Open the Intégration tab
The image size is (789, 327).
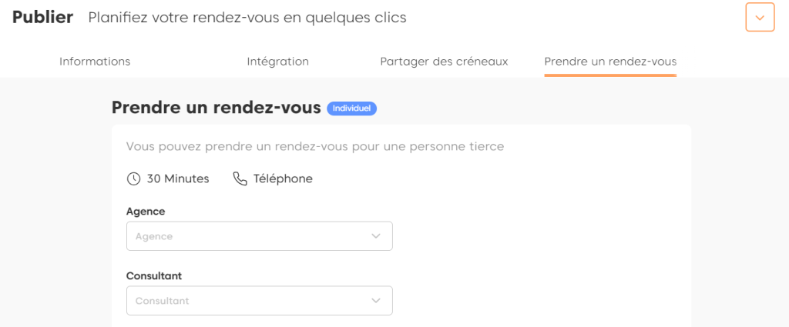[x=277, y=62]
